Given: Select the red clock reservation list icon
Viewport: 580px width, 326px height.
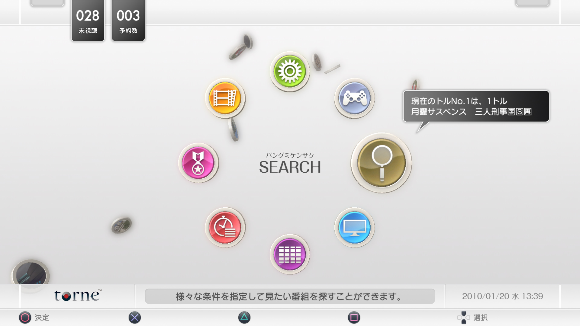Looking at the screenshot, I should click(x=225, y=228).
